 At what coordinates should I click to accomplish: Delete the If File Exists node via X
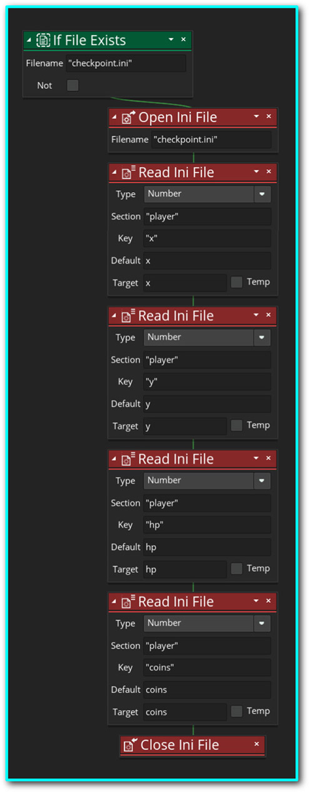click(x=183, y=39)
